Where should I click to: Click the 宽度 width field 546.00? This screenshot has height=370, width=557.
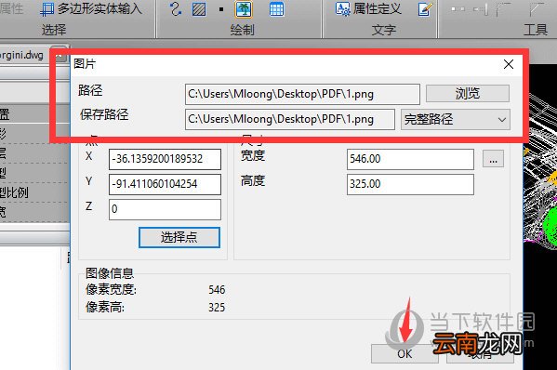[x=410, y=159]
